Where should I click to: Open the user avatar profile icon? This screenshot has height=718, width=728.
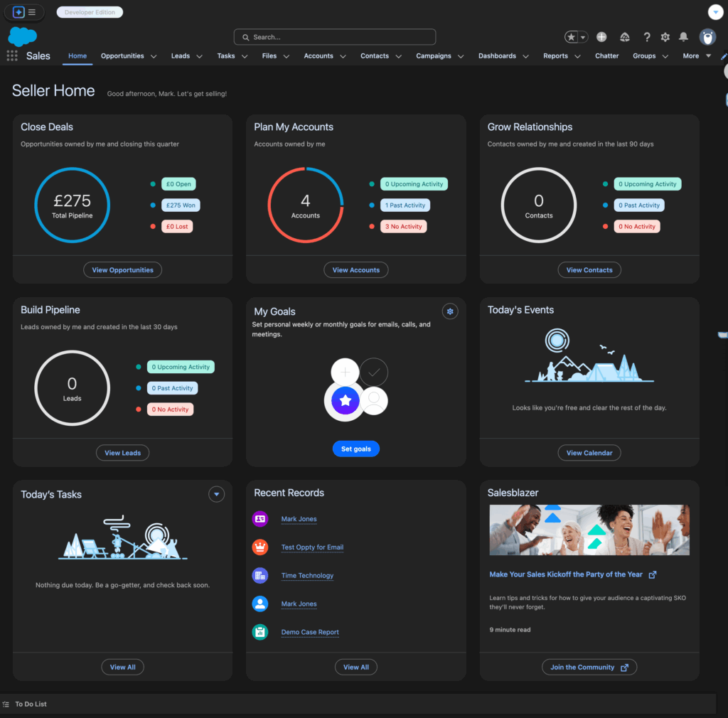point(707,37)
